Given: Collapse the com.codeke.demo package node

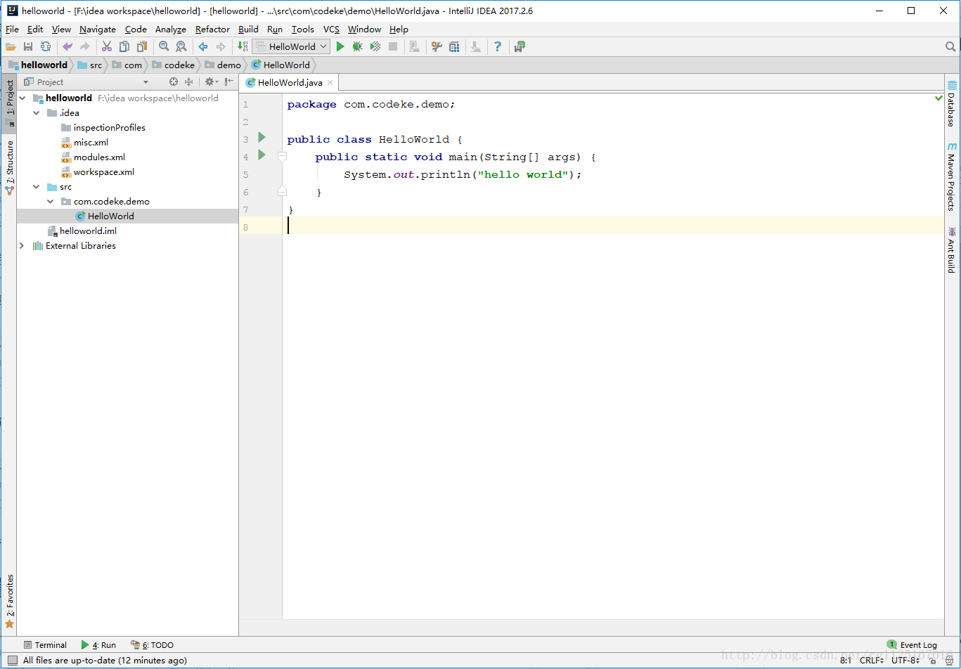Looking at the screenshot, I should click(x=51, y=202).
